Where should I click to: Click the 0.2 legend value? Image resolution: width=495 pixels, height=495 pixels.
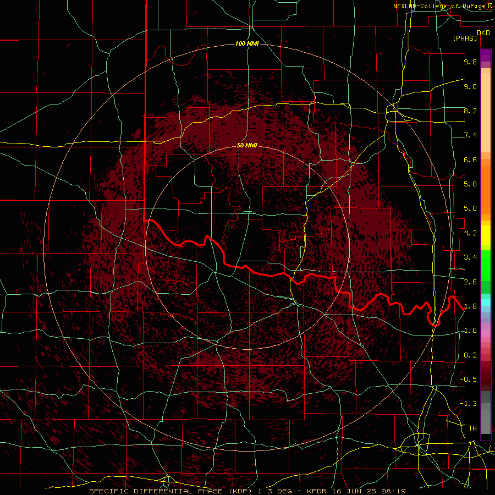470,355
